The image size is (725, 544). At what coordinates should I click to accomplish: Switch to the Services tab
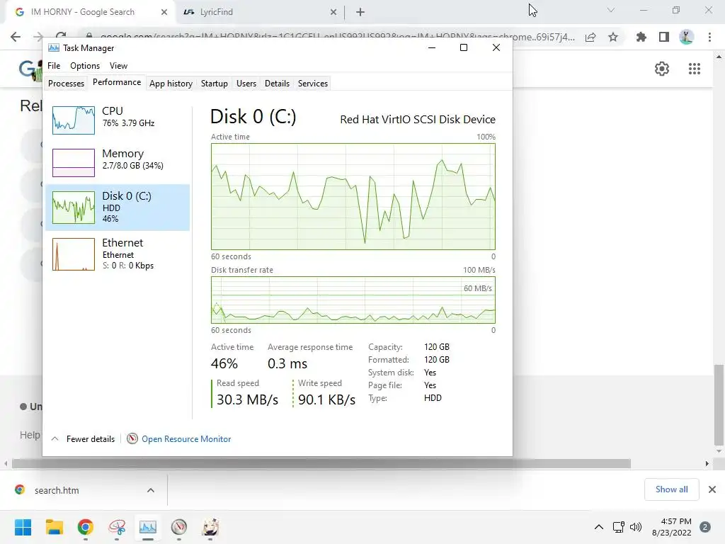pyautogui.click(x=312, y=84)
